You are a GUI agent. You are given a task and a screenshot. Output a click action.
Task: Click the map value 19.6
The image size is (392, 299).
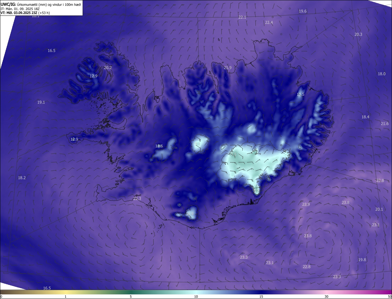[303, 11]
